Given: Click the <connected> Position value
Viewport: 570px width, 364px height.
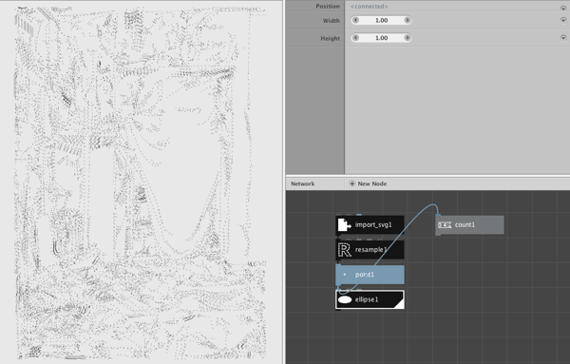Looking at the screenshot, I should click(x=370, y=7).
